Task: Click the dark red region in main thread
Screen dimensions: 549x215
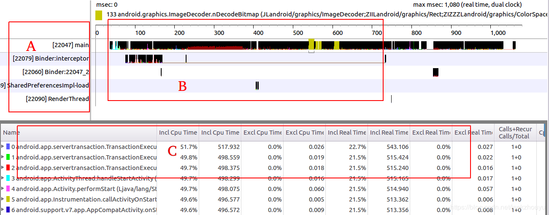Action: pyautogui.click(x=215, y=47)
